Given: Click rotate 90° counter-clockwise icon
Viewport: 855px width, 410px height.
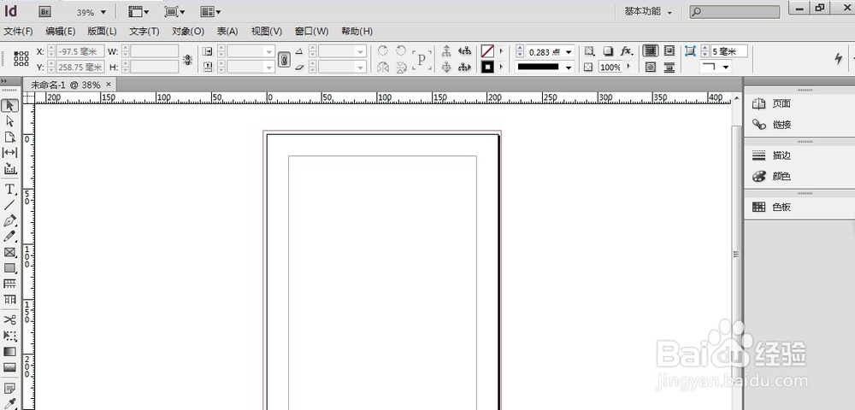Looking at the screenshot, I should coord(401,50).
